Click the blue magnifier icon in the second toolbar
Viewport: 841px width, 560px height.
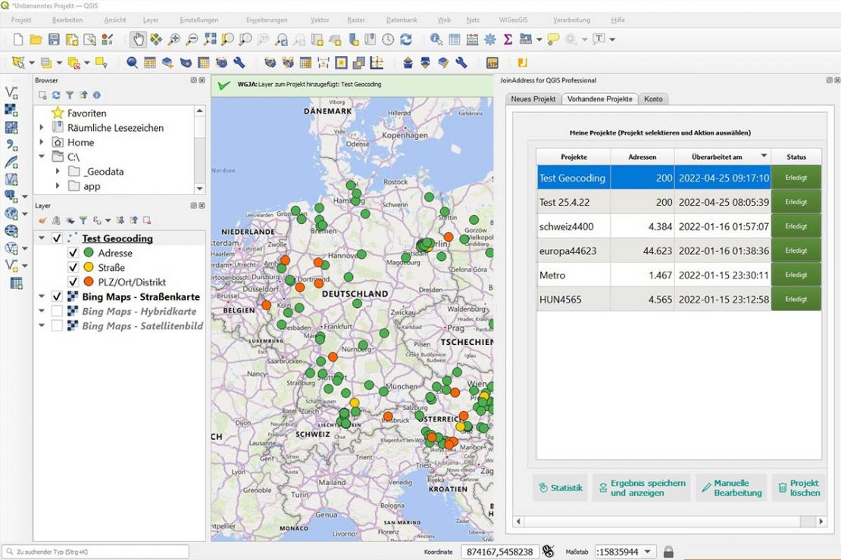132,64
